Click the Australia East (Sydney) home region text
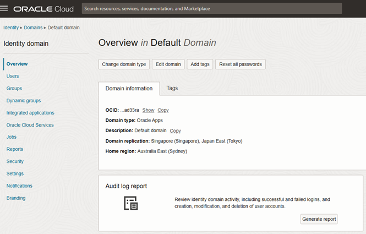 pyautogui.click(x=162, y=151)
